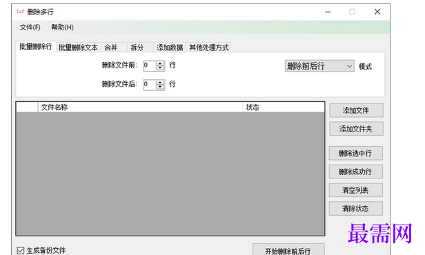Image resolution: width=425 pixels, height=255 pixels.
Task: Open the 文件(F) menu
Action: (x=30, y=28)
